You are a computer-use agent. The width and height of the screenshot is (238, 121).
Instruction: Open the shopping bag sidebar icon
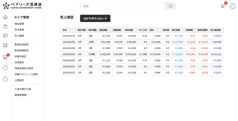pyautogui.click(x=5, y=26)
